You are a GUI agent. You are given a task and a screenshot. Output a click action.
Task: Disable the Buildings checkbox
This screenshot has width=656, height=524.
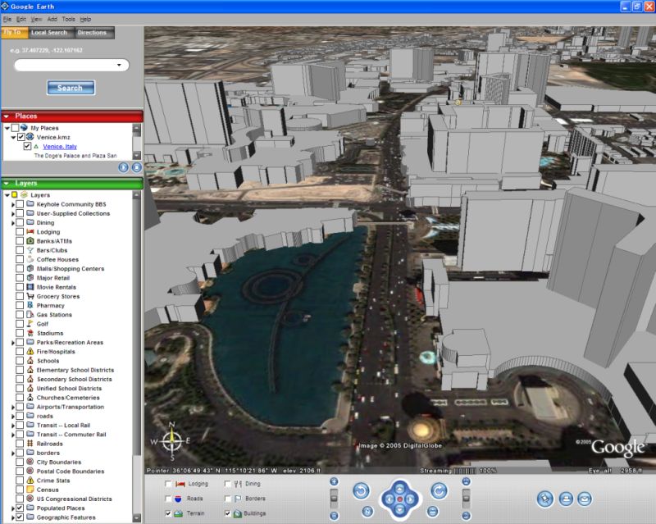coord(229,513)
